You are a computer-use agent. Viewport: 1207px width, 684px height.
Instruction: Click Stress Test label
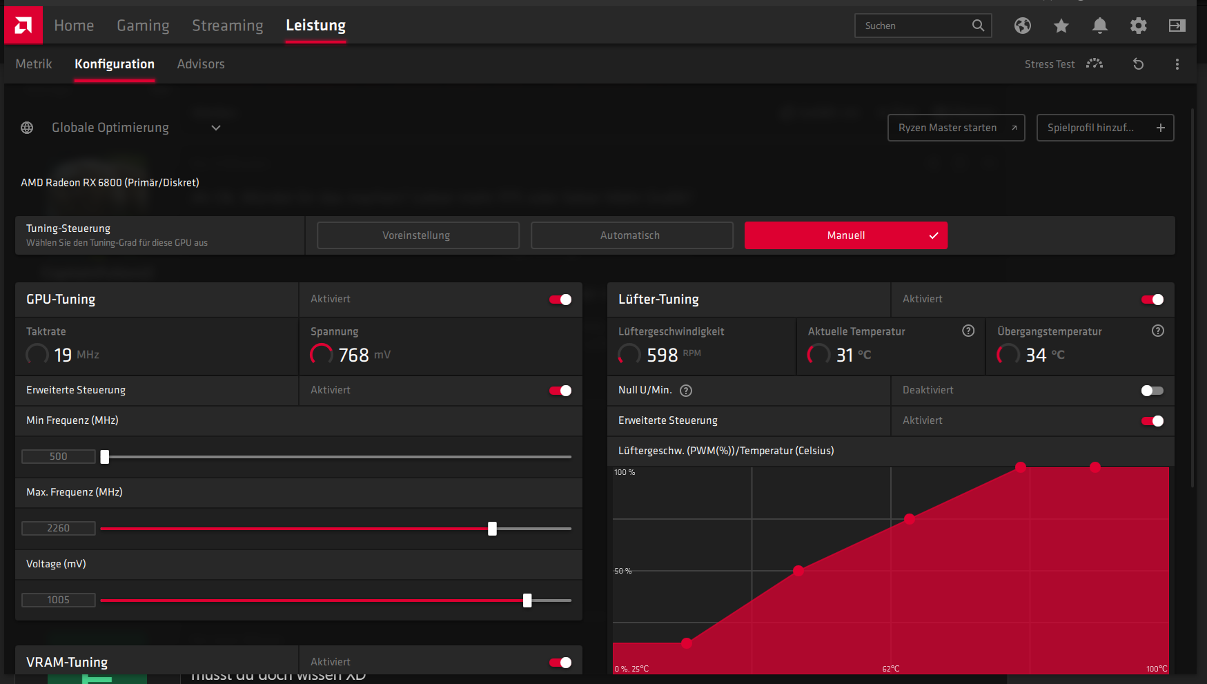(x=1050, y=64)
